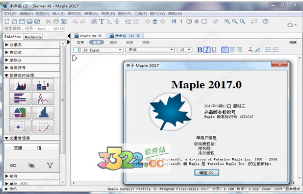Switch to Start.mw tab
The width and height of the screenshot is (303, 194).
(x=88, y=36)
